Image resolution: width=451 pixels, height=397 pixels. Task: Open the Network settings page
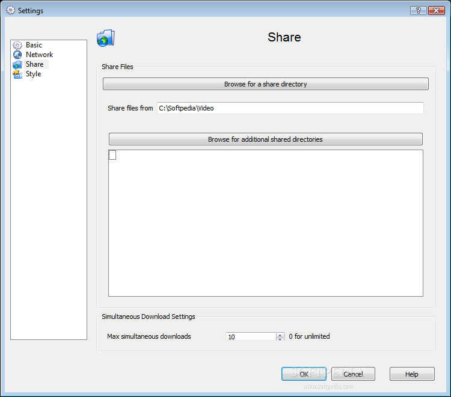(40, 55)
